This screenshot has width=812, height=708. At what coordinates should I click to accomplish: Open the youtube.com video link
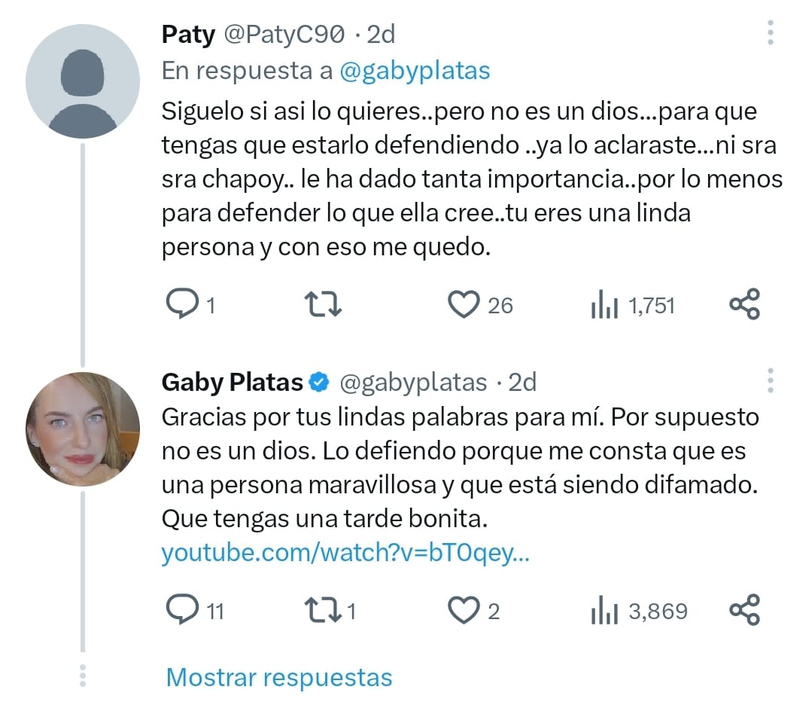[x=345, y=554]
